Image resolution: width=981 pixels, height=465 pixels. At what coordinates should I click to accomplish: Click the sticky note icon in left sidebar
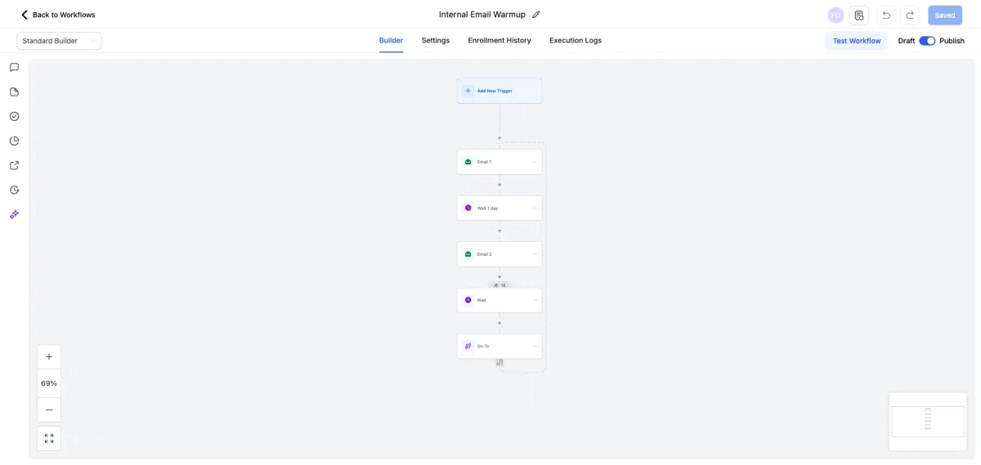click(14, 92)
